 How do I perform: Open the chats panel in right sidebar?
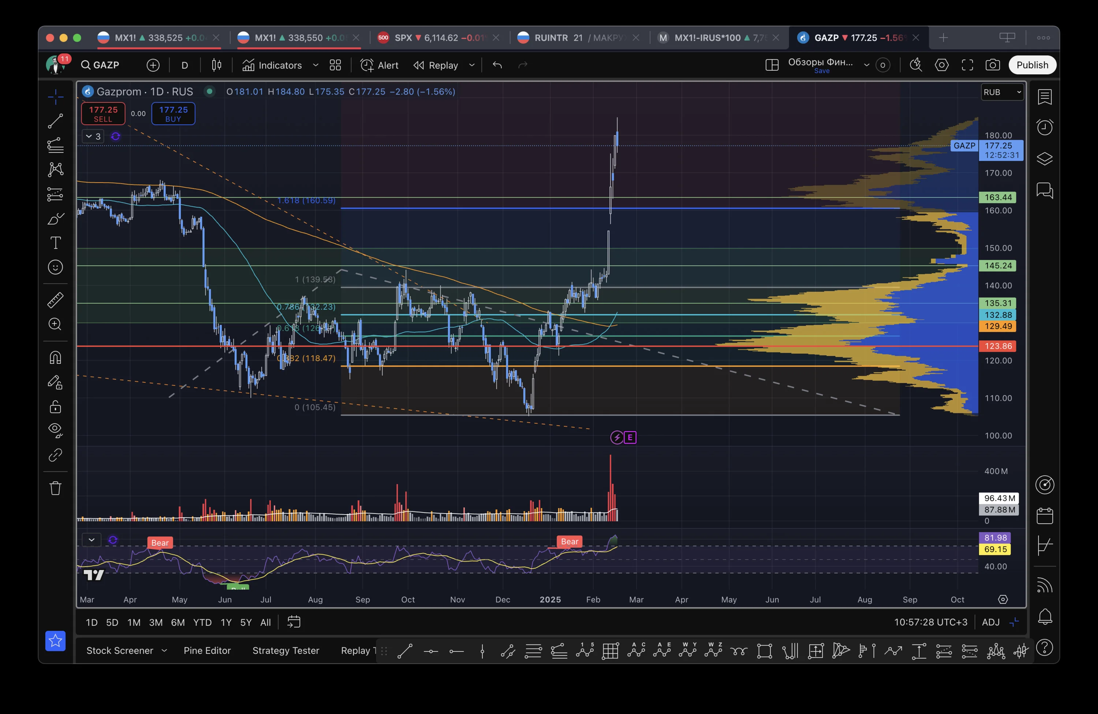[1045, 190]
